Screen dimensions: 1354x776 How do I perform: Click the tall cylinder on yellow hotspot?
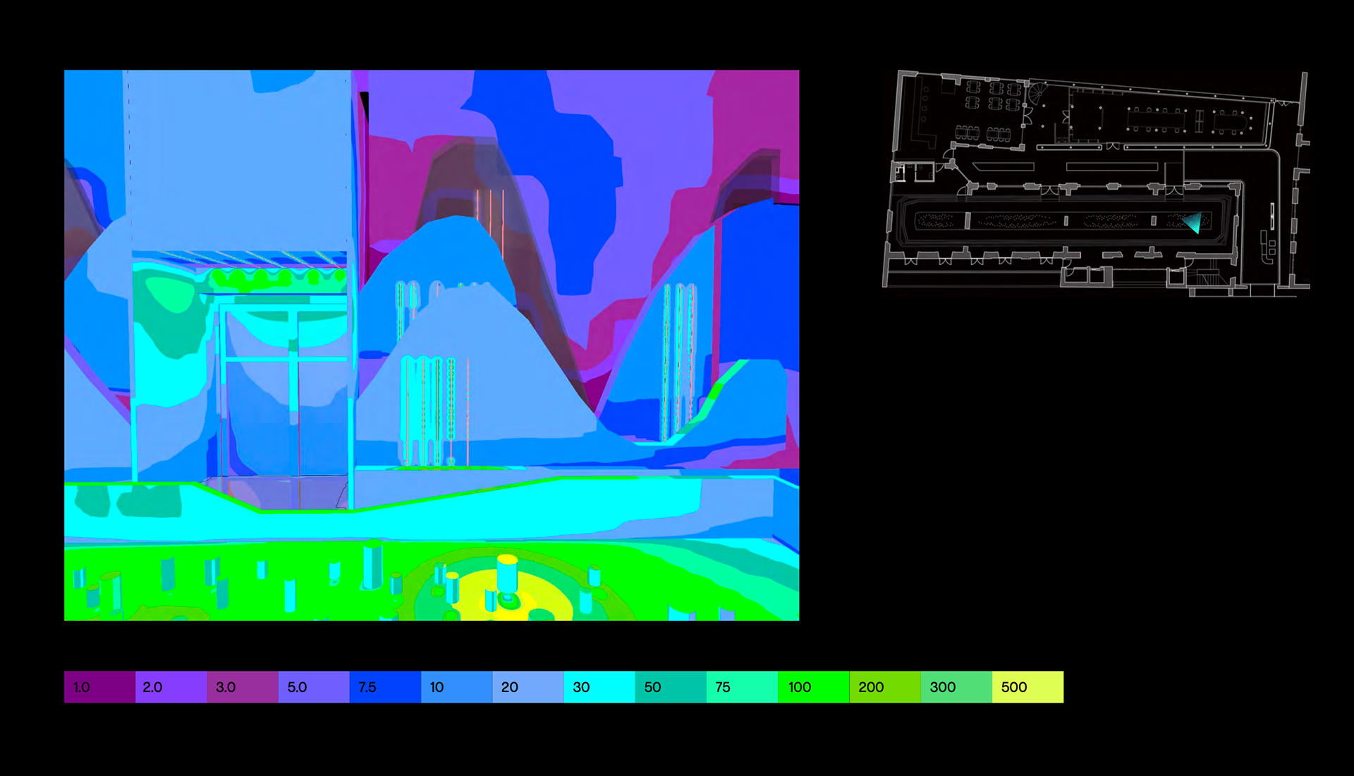coord(507,574)
